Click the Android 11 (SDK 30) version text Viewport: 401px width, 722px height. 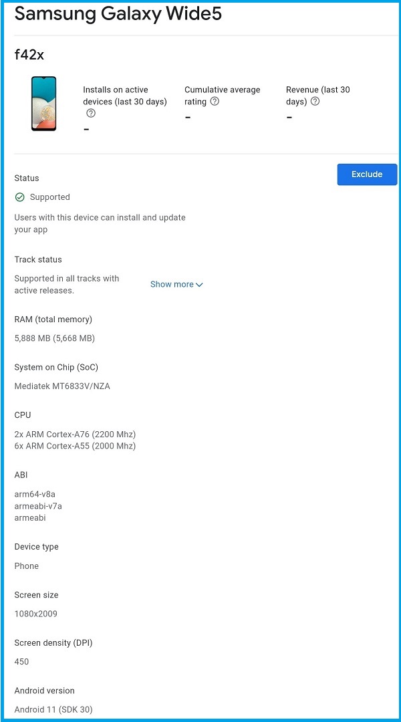click(x=53, y=709)
